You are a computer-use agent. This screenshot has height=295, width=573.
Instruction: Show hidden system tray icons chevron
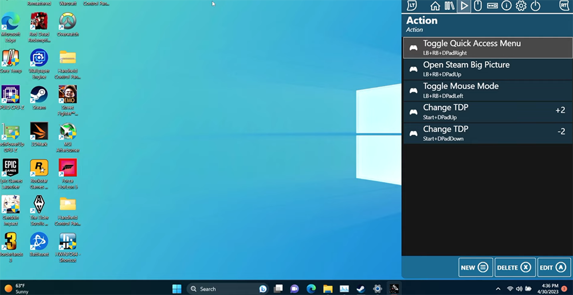[498, 289]
